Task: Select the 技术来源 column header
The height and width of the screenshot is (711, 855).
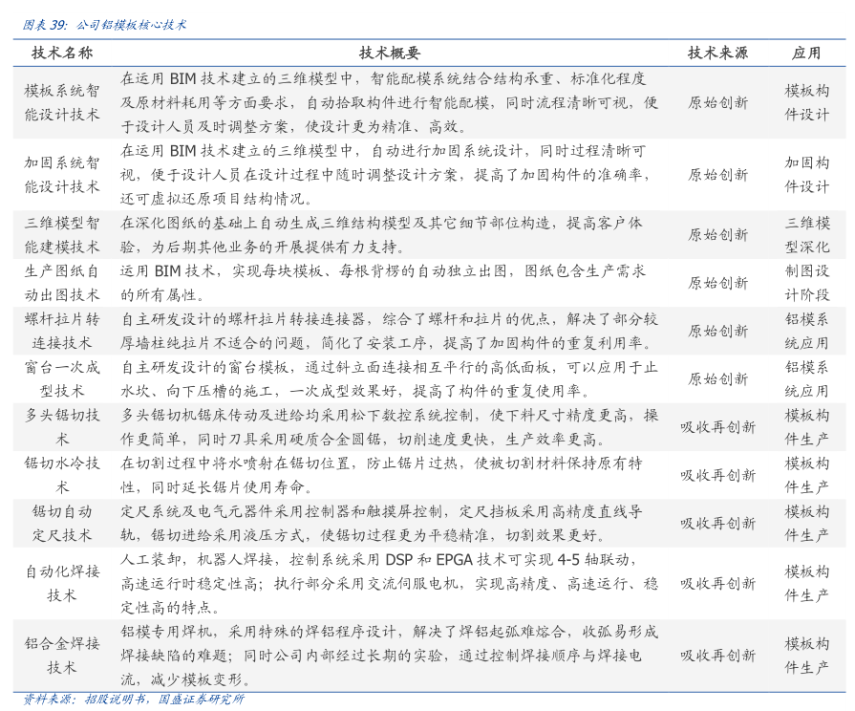Action: click(x=717, y=54)
